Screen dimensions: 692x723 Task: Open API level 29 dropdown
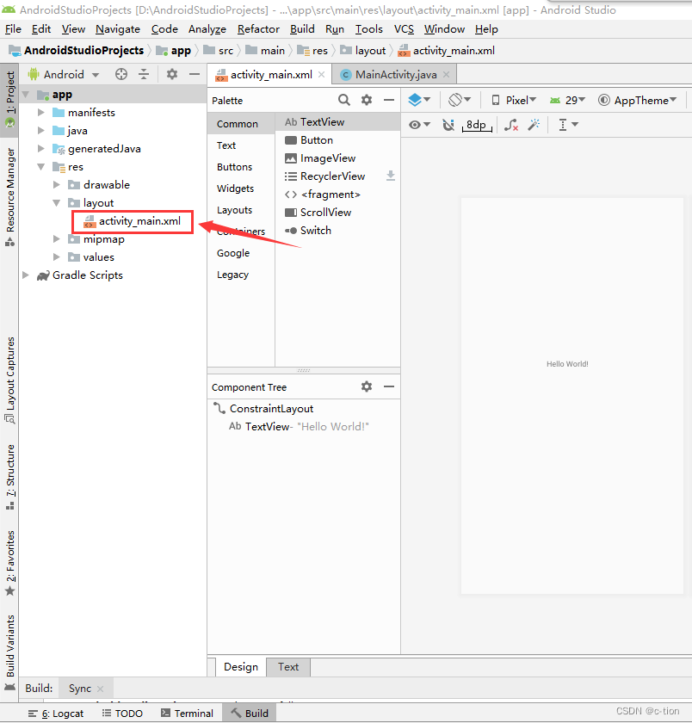(x=567, y=100)
